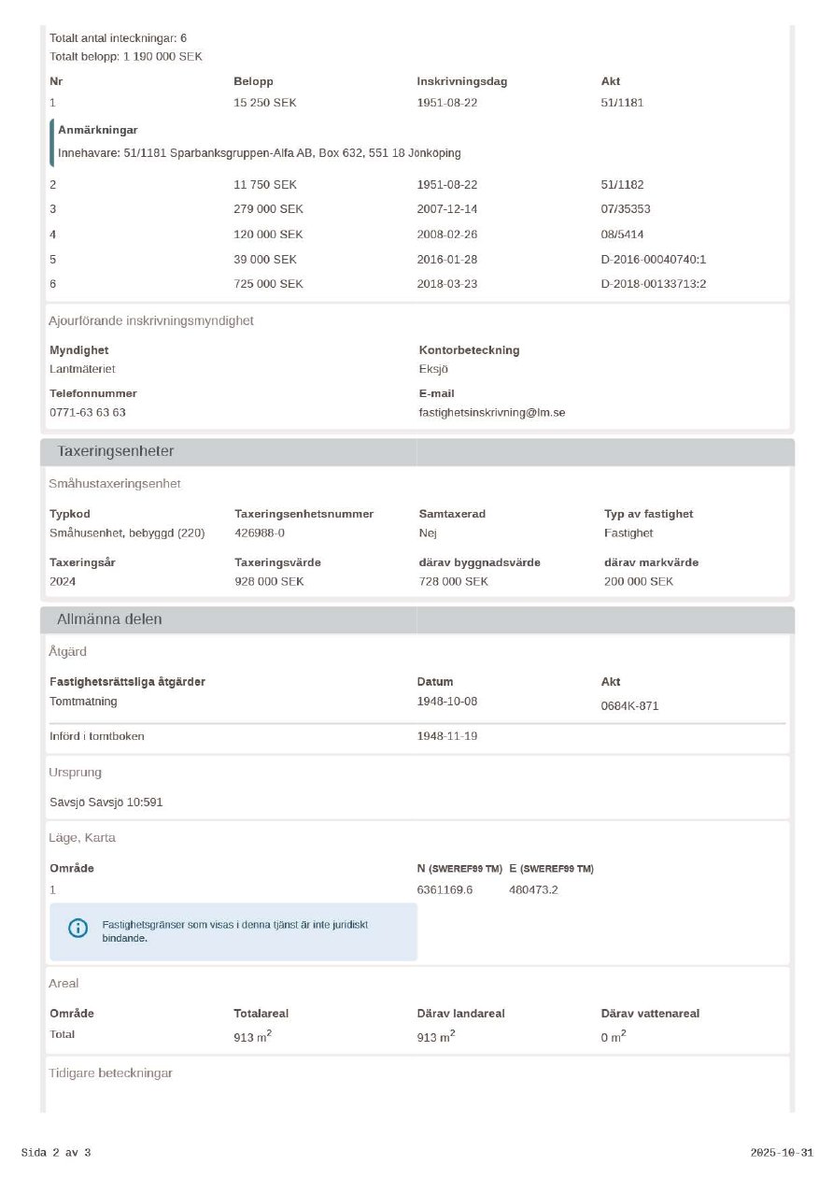The width and height of the screenshot is (833, 1179).
Task: Click the footer date 2025-10-31
Action: coord(782,1153)
